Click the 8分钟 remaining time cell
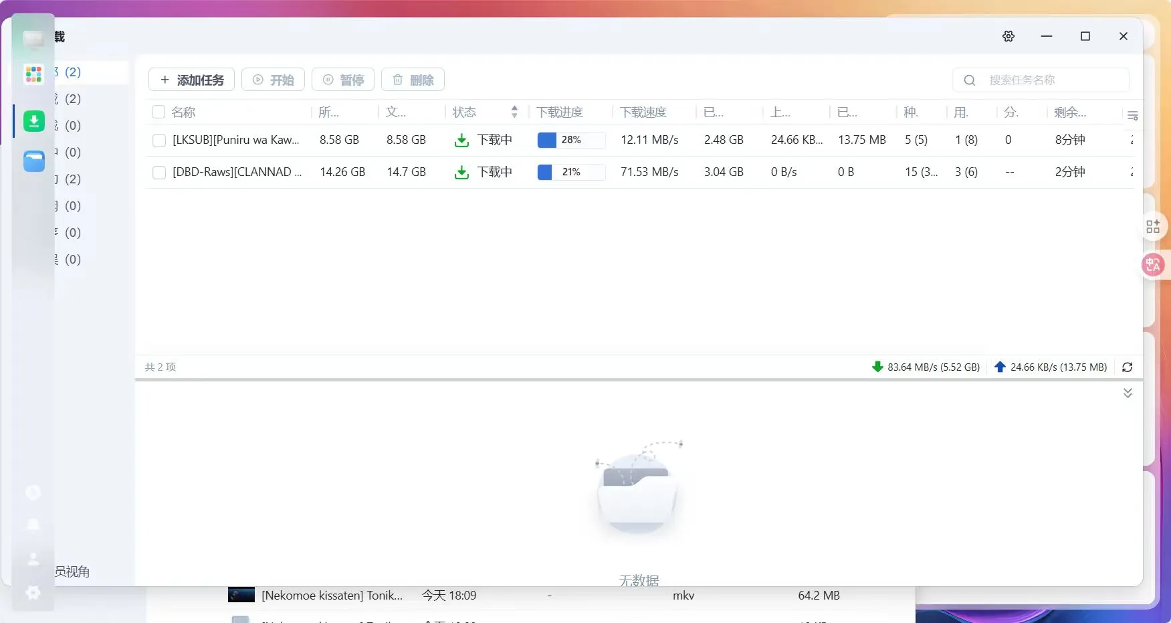Image resolution: width=1171 pixels, height=623 pixels. tap(1070, 140)
